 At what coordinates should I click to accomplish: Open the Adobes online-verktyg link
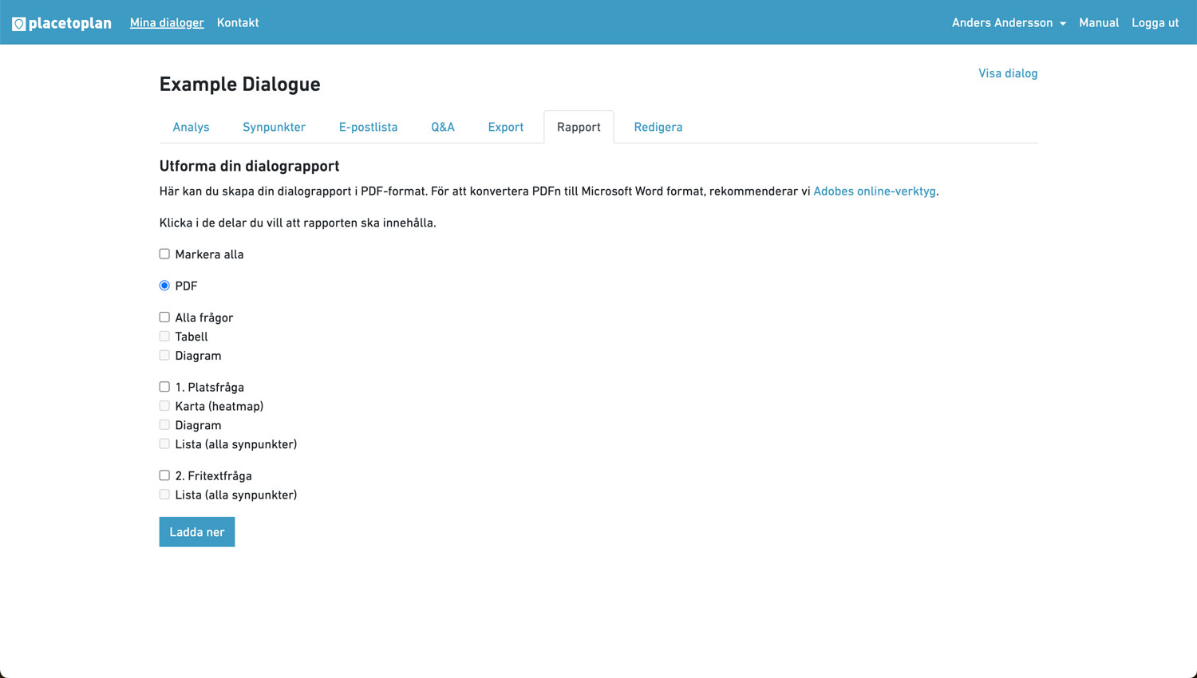(x=874, y=191)
